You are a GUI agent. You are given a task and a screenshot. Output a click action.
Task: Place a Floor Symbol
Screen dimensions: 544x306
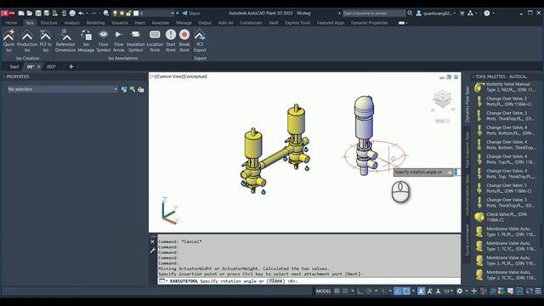coord(104,41)
